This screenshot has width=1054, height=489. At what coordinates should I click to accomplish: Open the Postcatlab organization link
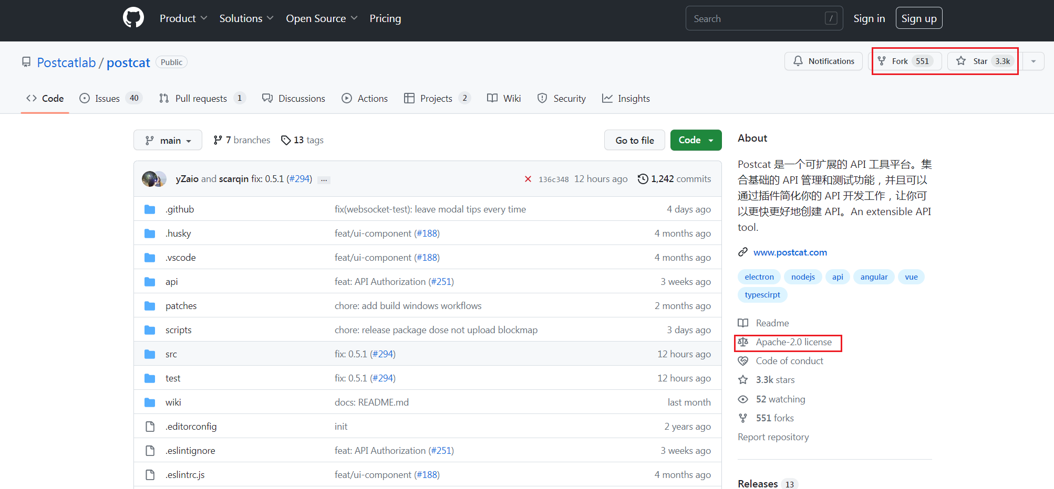pos(66,62)
